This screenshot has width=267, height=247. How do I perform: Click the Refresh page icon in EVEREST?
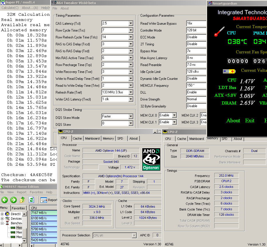[31, 200]
